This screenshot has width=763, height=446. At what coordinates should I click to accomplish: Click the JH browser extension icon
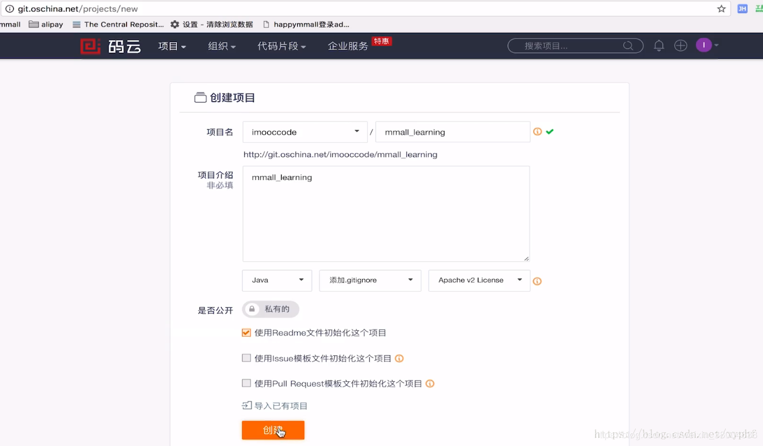pyautogui.click(x=743, y=9)
